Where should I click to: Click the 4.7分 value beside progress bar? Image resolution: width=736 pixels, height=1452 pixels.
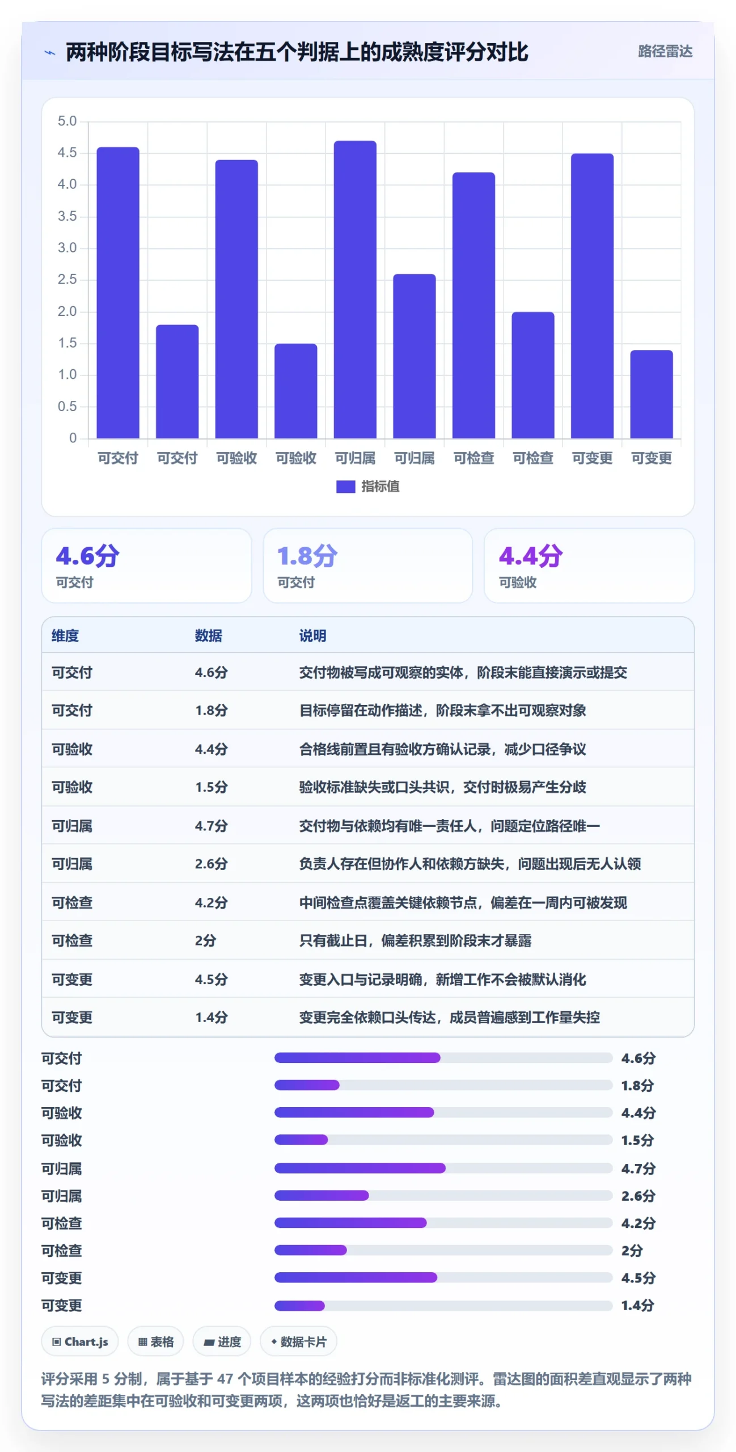click(x=638, y=1168)
